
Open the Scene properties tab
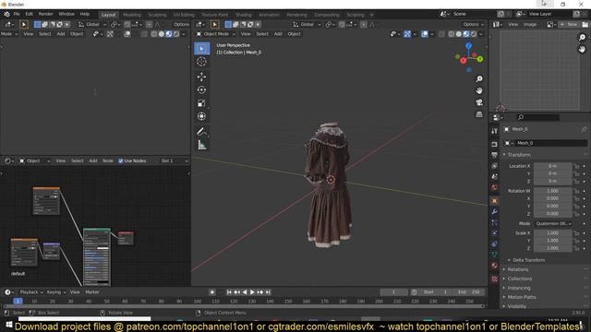pos(495,176)
